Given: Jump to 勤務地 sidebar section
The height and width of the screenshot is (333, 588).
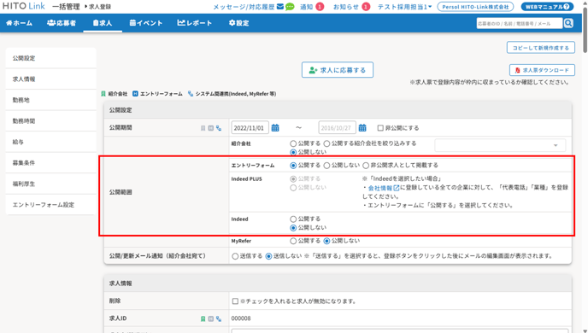Looking at the screenshot, I should click(50, 100).
